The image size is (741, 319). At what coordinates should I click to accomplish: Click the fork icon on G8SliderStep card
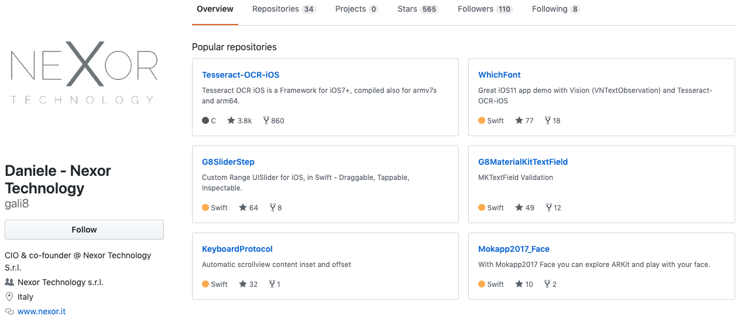273,207
